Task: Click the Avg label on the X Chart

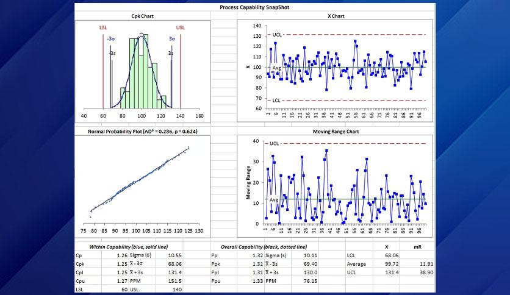Action: coord(276,68)
